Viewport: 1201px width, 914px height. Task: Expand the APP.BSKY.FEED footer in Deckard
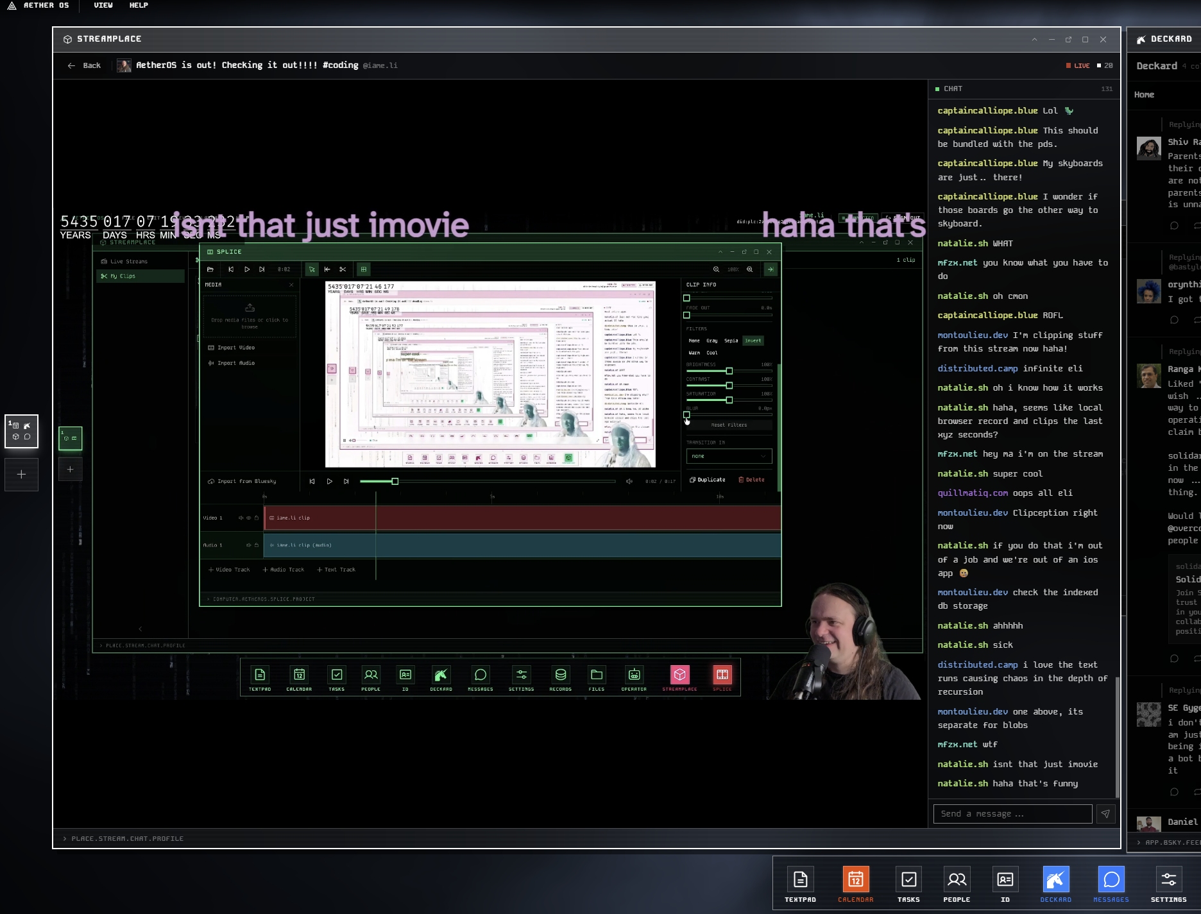1139,842
